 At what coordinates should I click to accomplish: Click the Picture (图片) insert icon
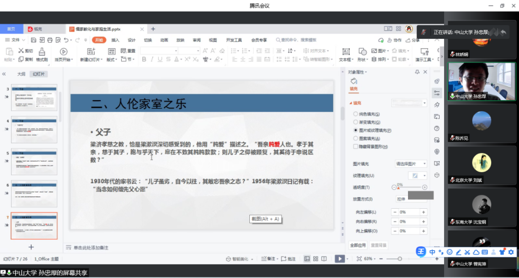[374, 51]
